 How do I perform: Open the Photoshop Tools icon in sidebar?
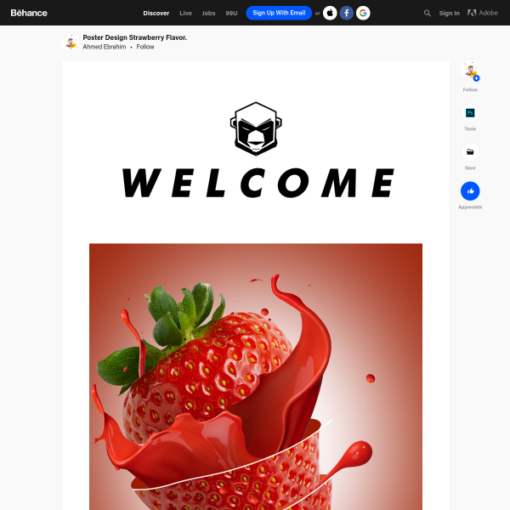point(470,113)
